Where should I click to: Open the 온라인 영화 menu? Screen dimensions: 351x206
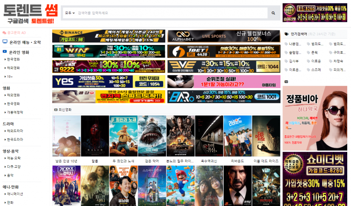coord(19,52)
